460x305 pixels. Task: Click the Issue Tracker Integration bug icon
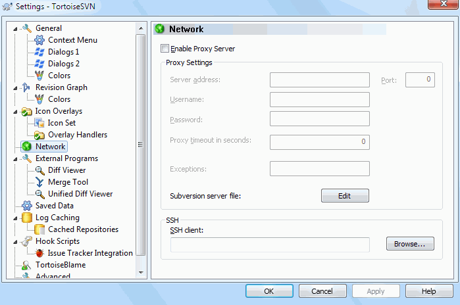[39, 253]
